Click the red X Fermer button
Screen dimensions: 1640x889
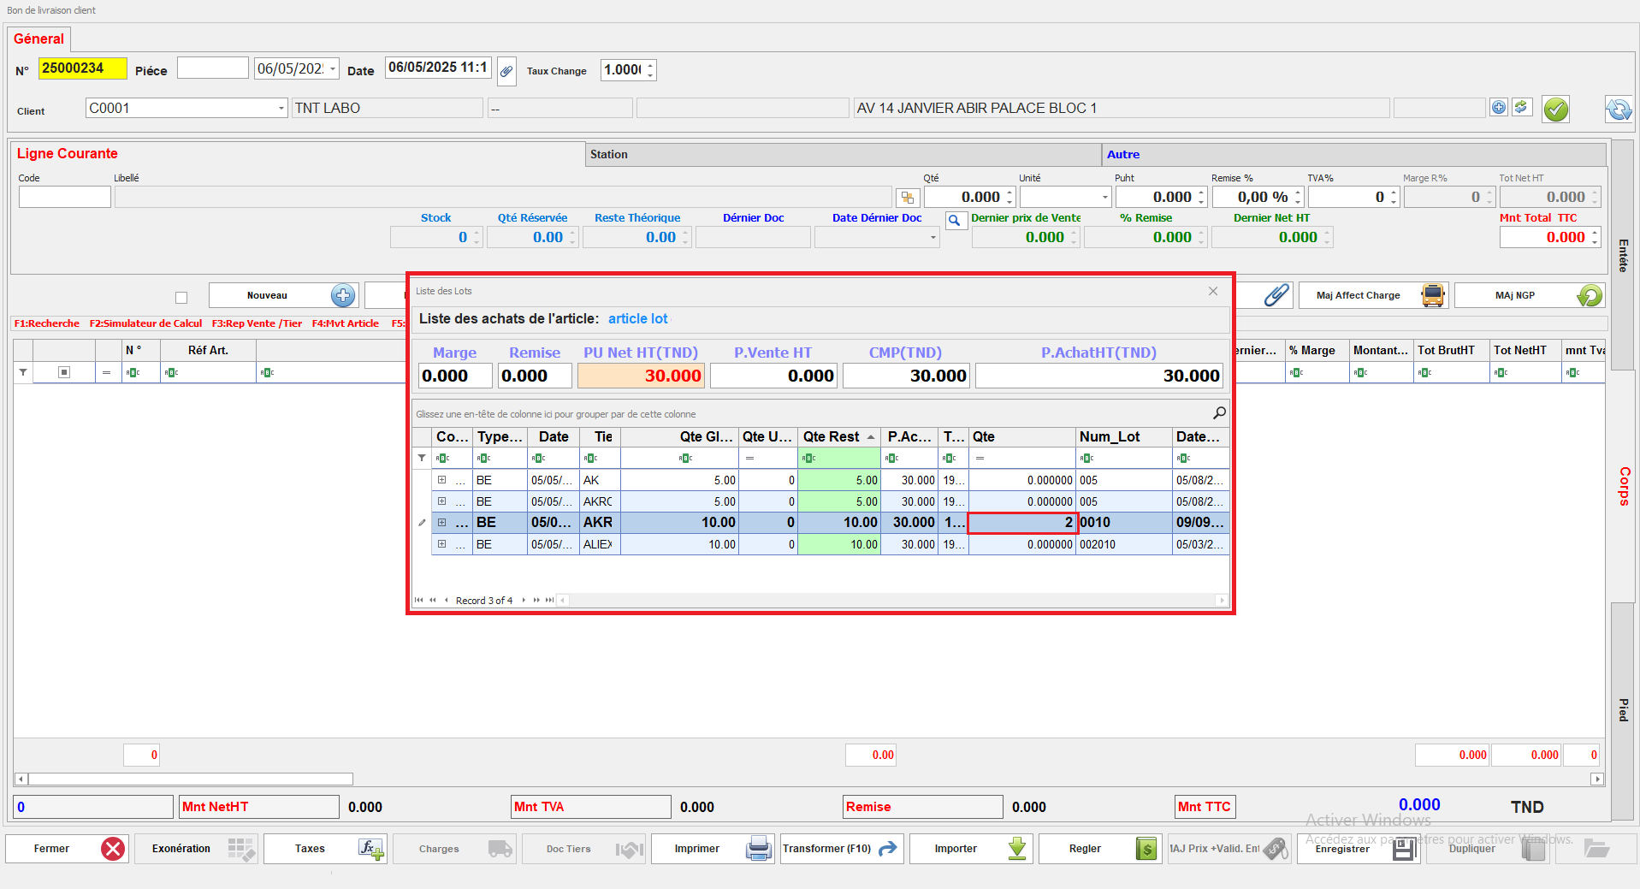point(112,849)
